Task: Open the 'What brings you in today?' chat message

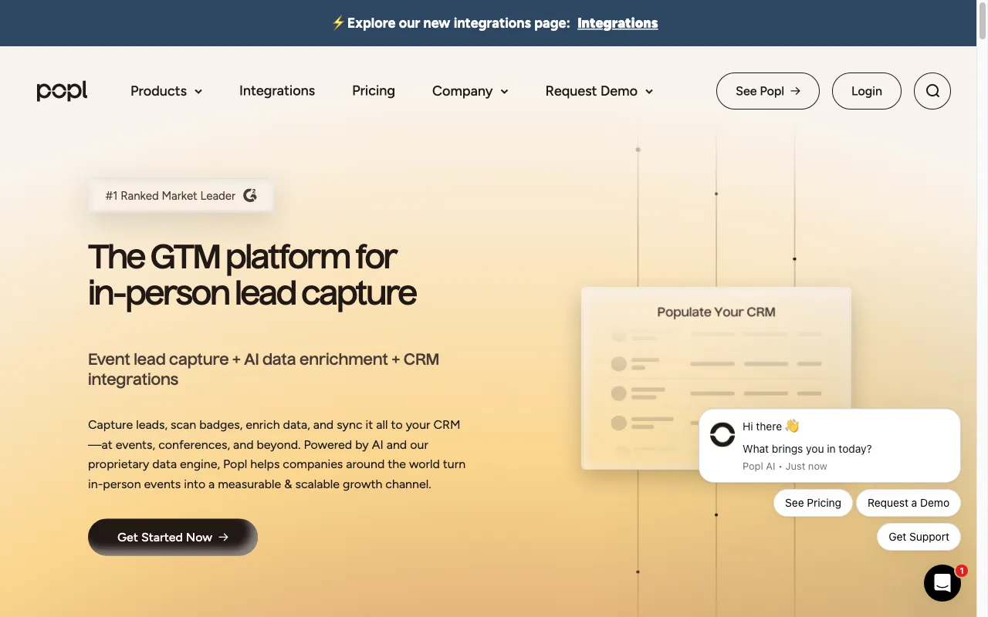Action: coord(830,446)
